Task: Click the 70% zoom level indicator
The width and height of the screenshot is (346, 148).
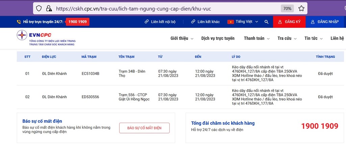Action: click(x=287, y=8)
